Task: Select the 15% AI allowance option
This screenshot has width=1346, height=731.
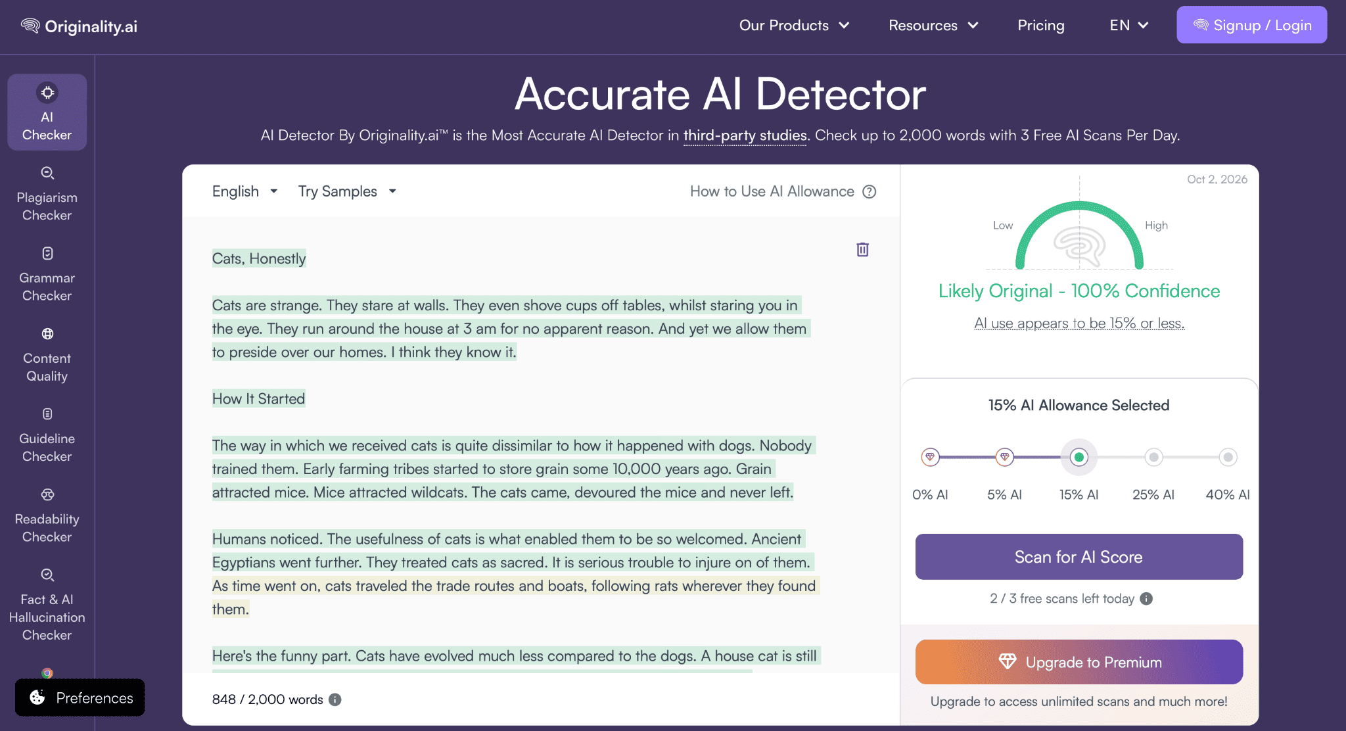Action: click(x=1079, y=457)
